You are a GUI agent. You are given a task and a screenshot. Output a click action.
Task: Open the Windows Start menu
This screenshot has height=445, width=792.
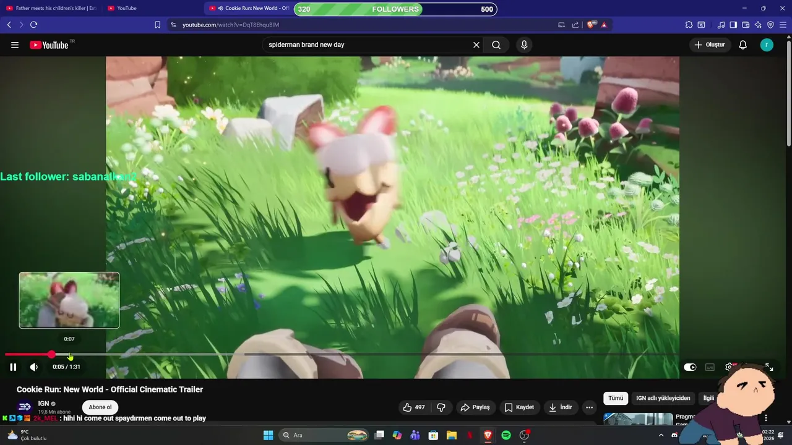[268, 435]
